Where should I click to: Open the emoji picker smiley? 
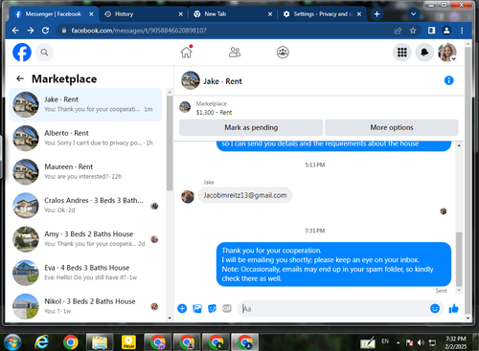tap(435, 308)
